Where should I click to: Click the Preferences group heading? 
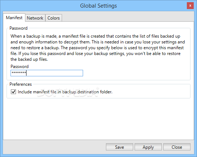(21, 84)
